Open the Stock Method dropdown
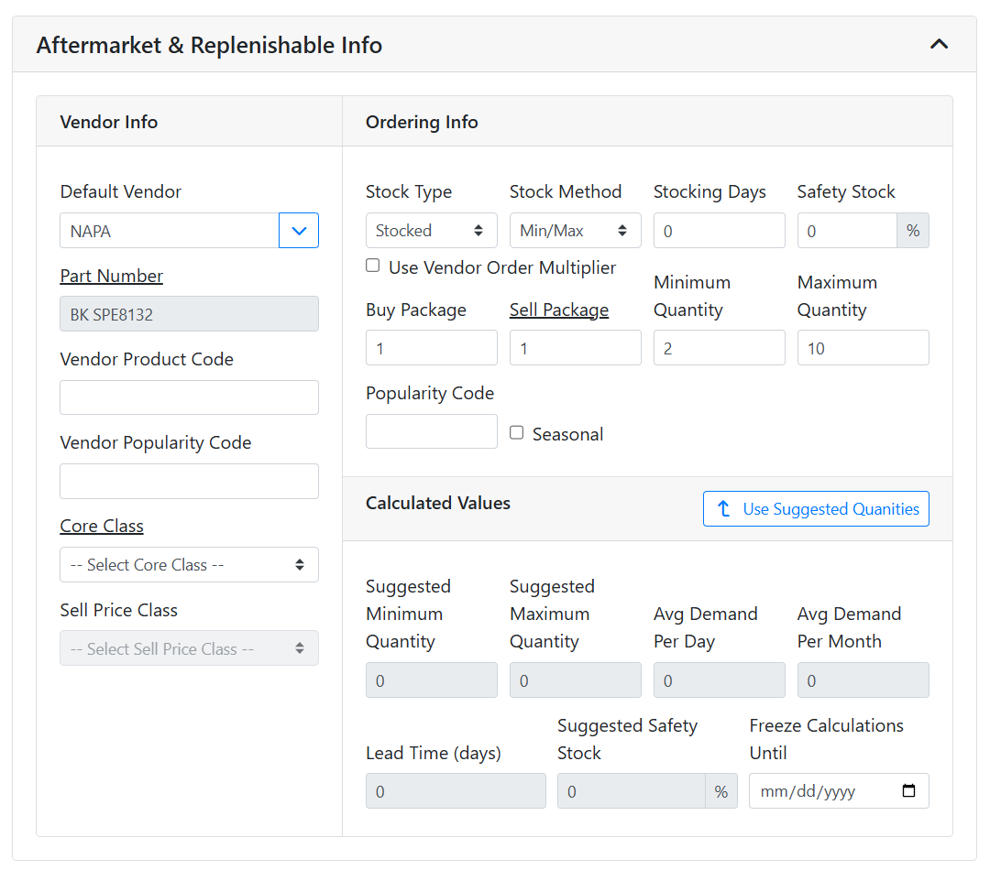The width and height of the screenshot is (990, 870). [575, 231]
